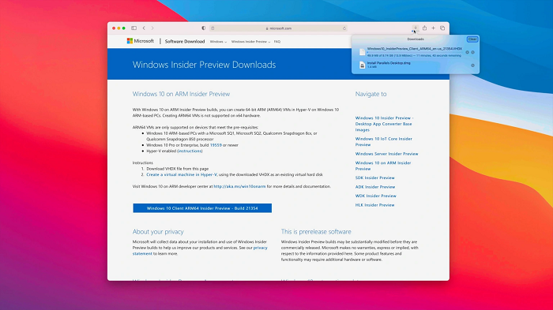The image size is (553, 310).
Task: Open SDK Insider Preview link
Action: (375, 178)
